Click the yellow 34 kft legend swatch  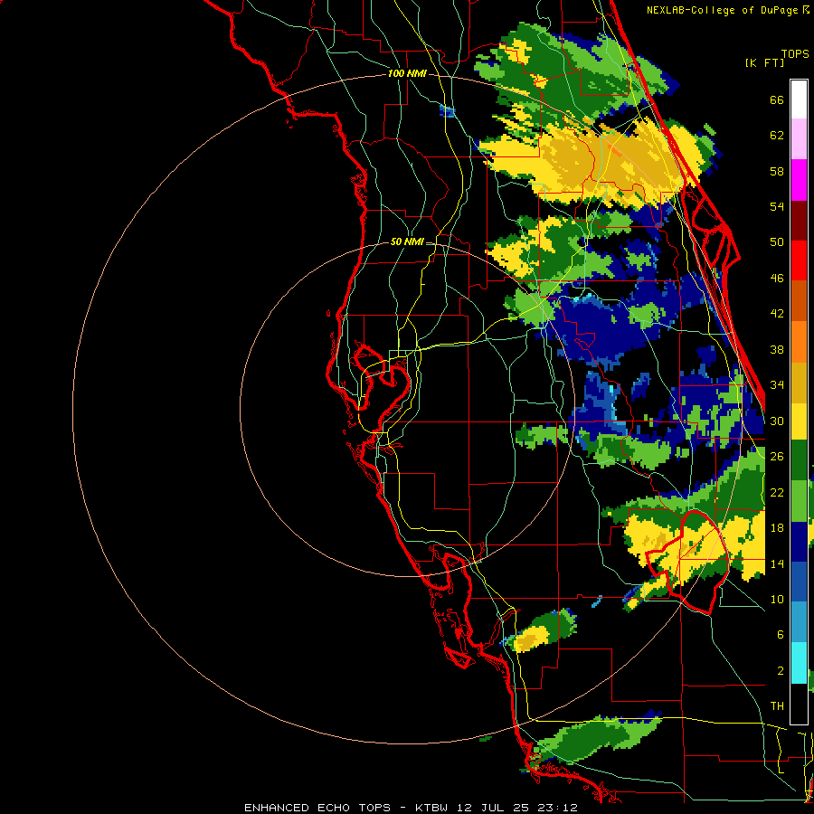(799, 421)
